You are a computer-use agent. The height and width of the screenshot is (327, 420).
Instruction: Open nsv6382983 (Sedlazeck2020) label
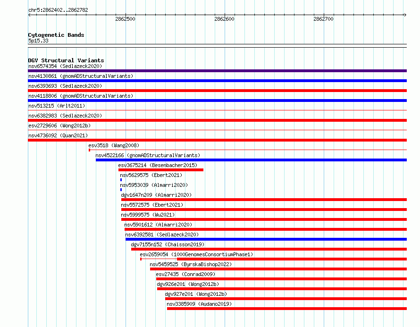65,116
